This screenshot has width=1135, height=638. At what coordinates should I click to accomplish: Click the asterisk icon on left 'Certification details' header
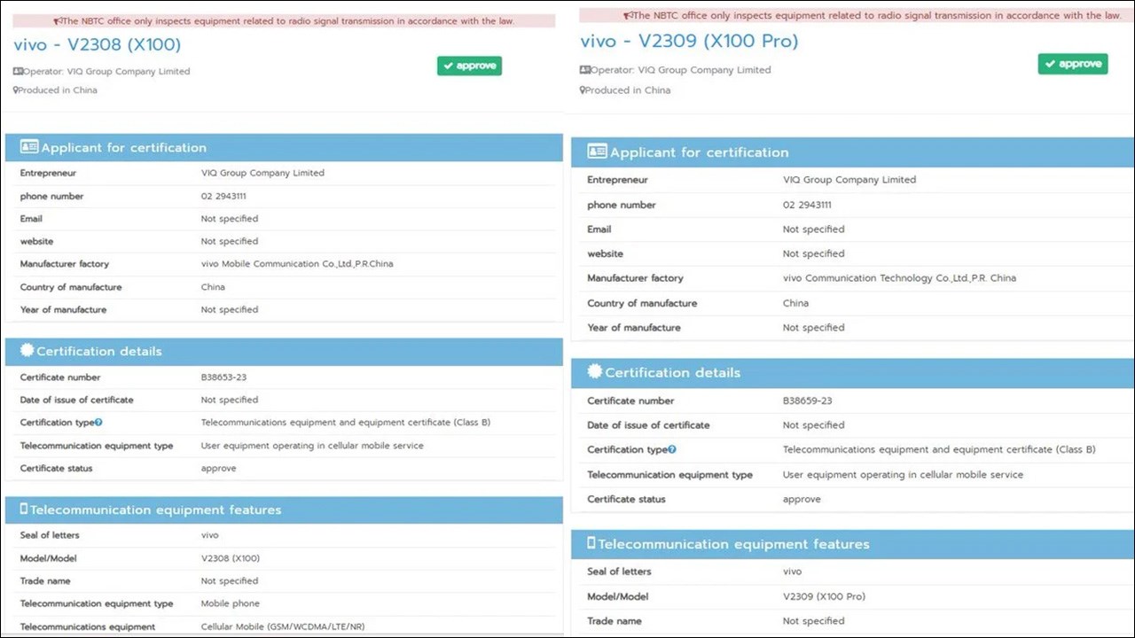coord(26,351)
